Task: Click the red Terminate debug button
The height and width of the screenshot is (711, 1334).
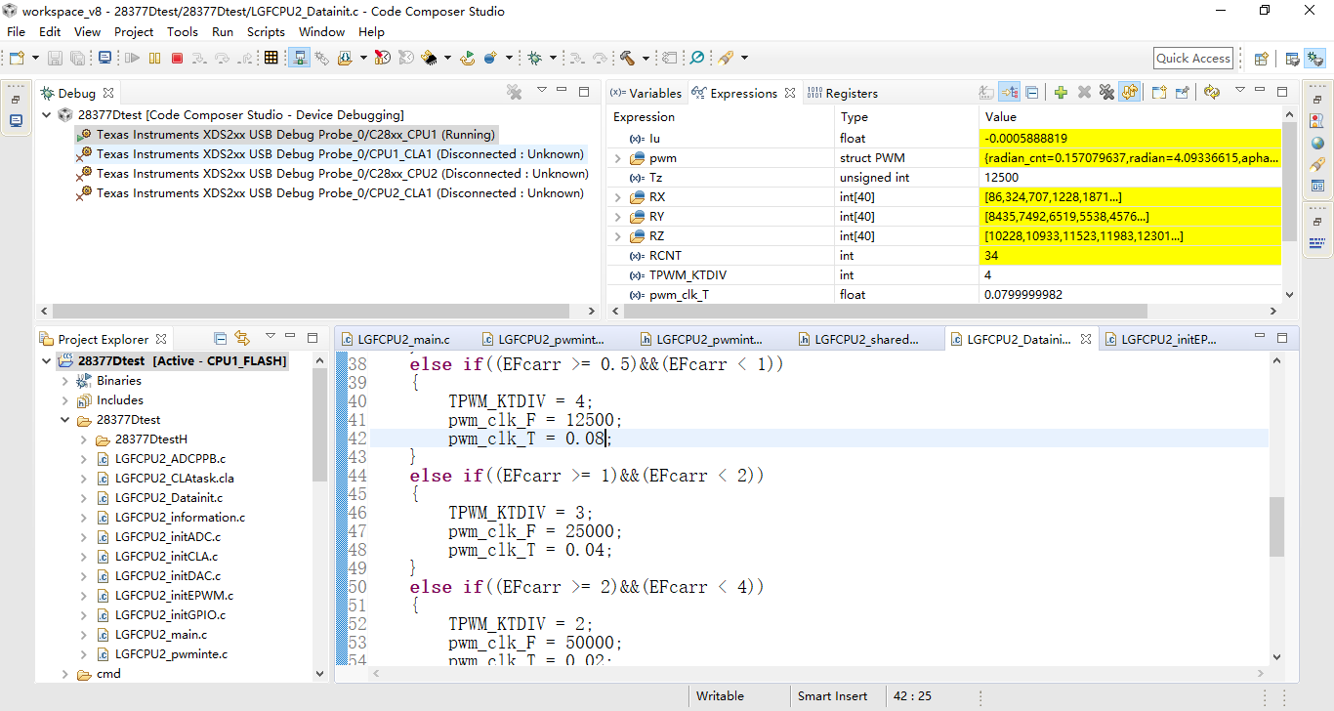Action: coord(177,59)
